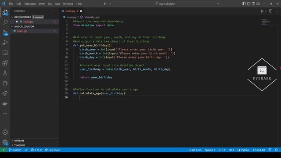This screenshot has width=281, height=158.
Task: Toggle bottom panel layout icon
Action: coord(249,4)
